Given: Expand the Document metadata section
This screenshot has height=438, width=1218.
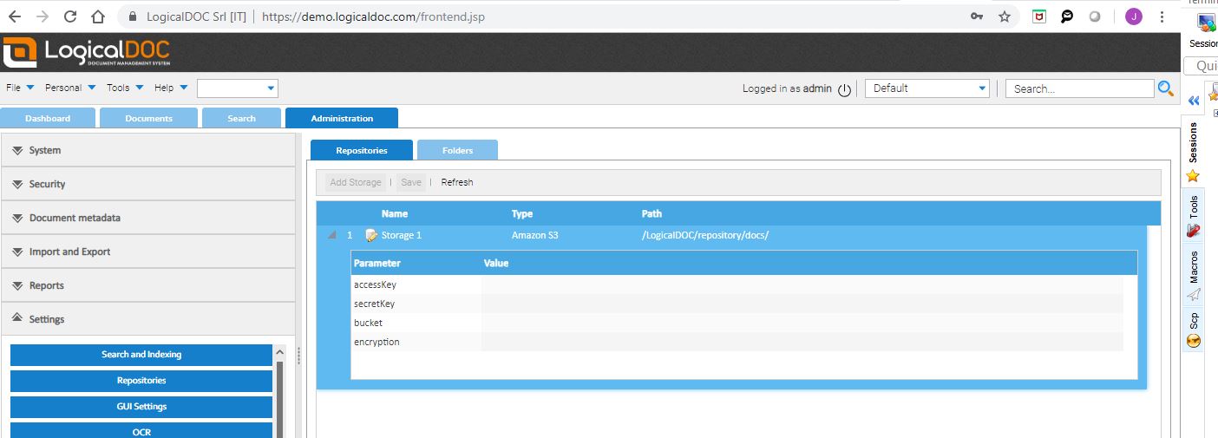Looking at the screenshot, I should point(148,218).
